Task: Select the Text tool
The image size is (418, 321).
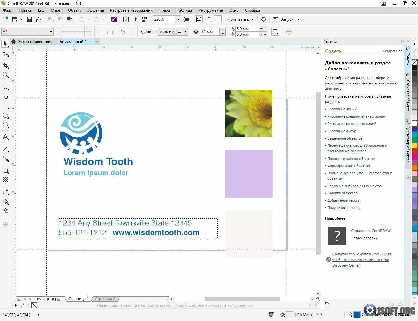Action: (5, 137)
